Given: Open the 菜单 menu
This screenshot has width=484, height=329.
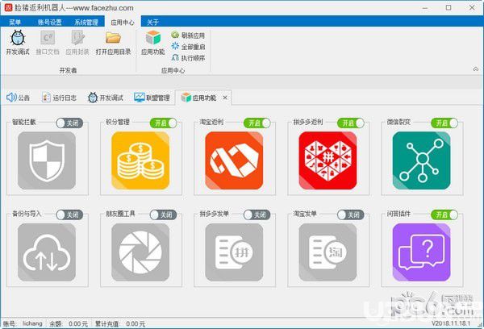Looking at the screenshot, I should pyautogui.click(x=15, y=23).
